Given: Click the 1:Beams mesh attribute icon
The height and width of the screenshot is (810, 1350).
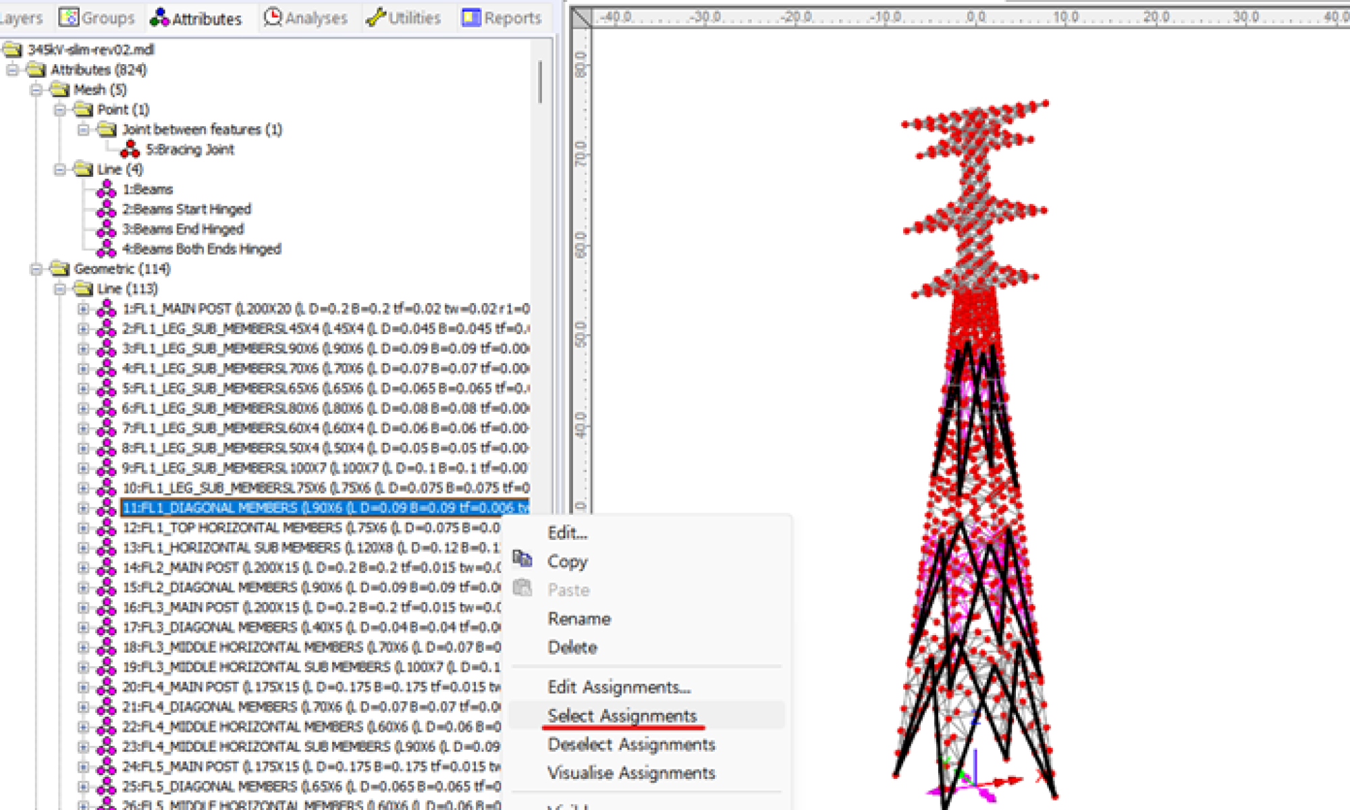Looking at the screenshot, I should click(106, 189).
